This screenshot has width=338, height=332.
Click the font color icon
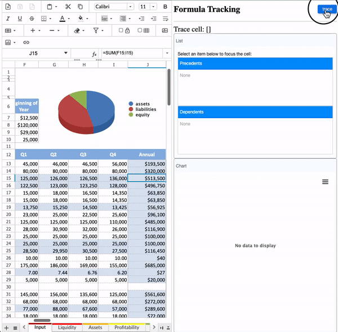pyautogui.click(x=62, y=19)
